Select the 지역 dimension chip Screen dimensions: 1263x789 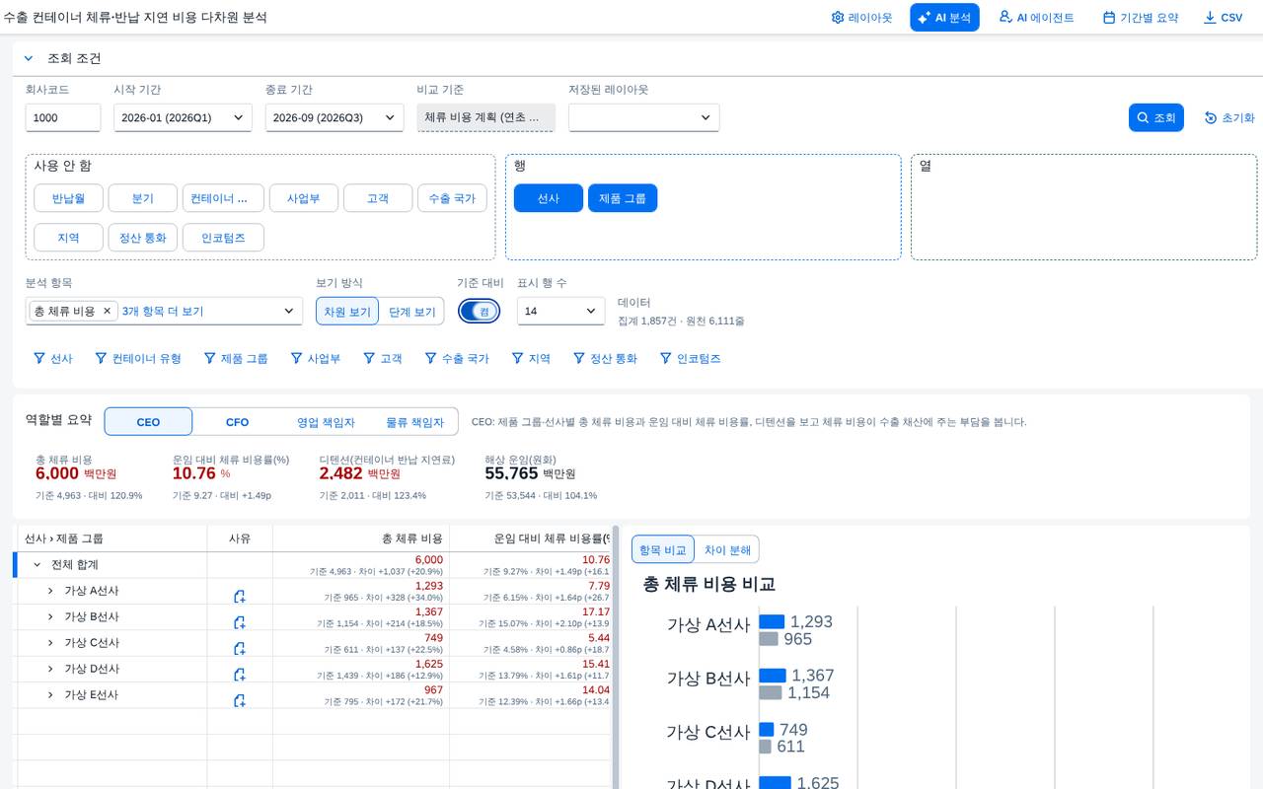click(x=68, y=238)
